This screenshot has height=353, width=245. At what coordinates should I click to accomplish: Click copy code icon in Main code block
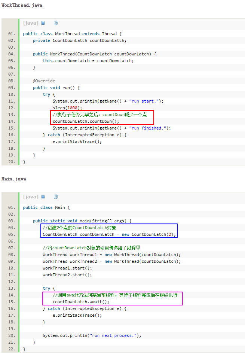pyautogui.click(x=56, y=197)
